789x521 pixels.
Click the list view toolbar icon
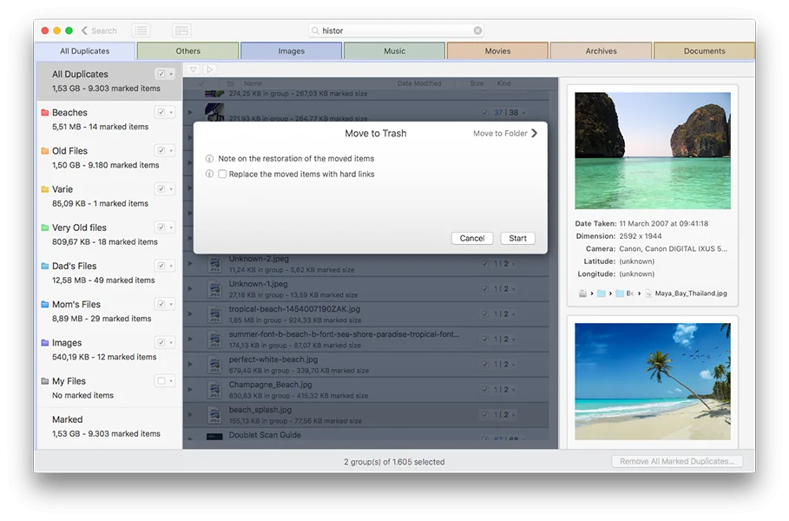coord(140,30)
